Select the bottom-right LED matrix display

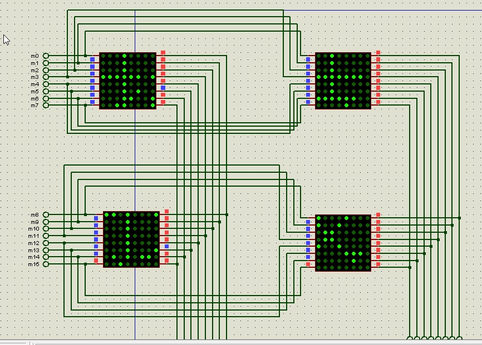(343, 243)
